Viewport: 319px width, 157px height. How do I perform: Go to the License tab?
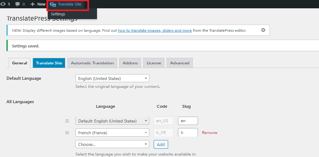154,63
